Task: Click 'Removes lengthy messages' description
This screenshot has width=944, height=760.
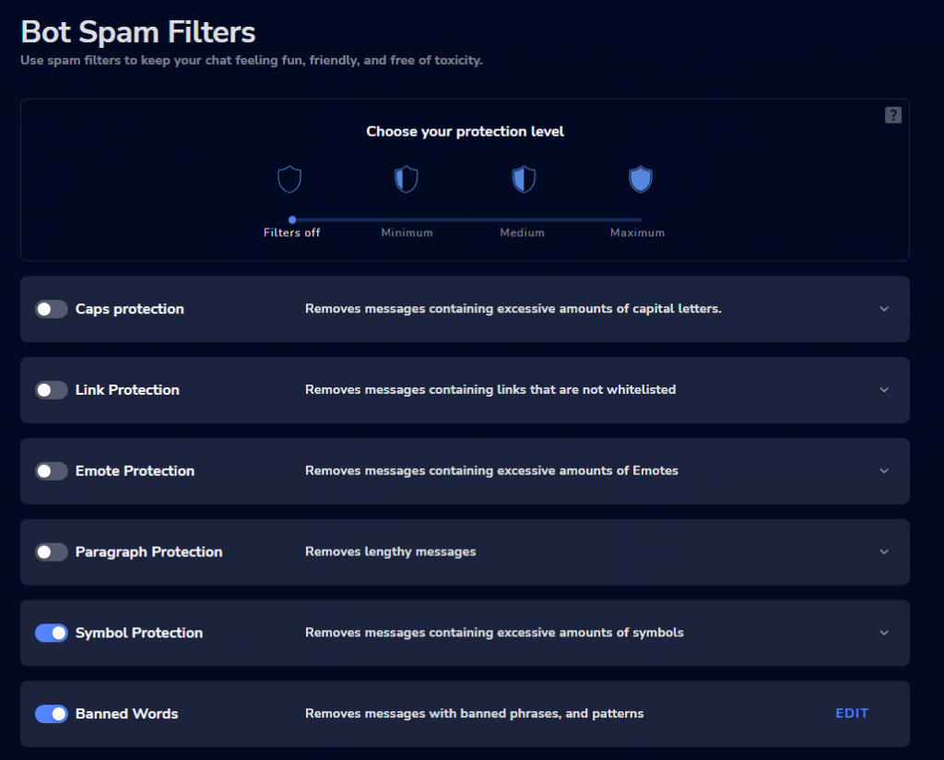Action: click(390, 552)
